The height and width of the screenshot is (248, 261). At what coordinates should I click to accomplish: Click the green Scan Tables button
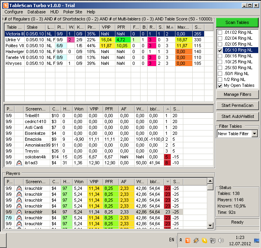[x=237, y=22]
